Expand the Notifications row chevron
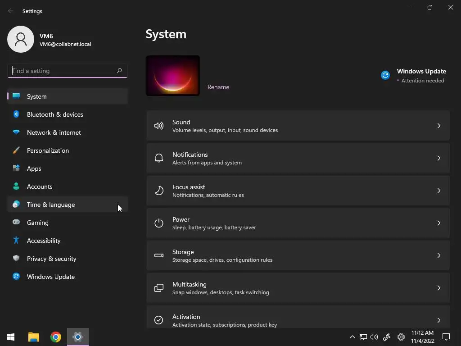The height and width of the screenshot is (346, 461). click(x=438, y=158)
